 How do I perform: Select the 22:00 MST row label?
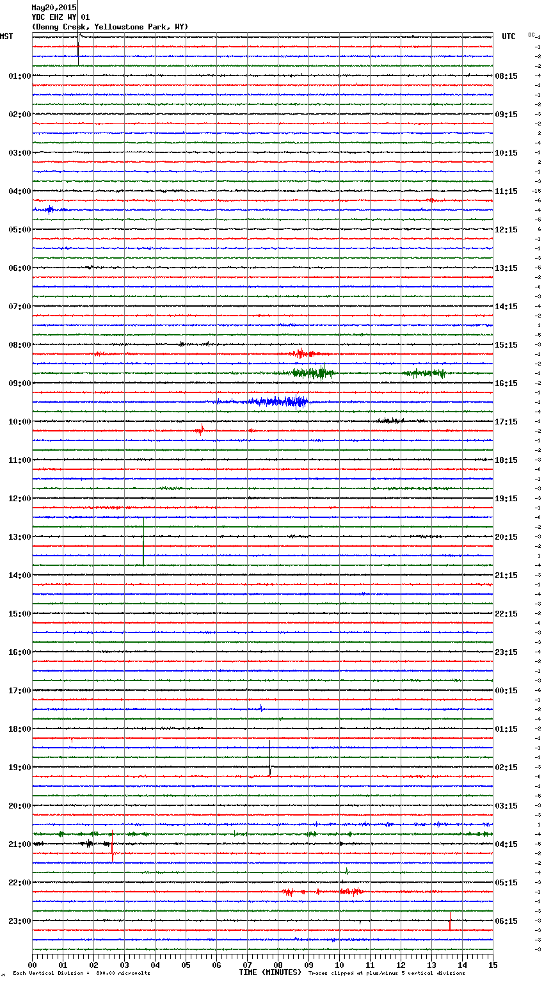pos(20,883)
